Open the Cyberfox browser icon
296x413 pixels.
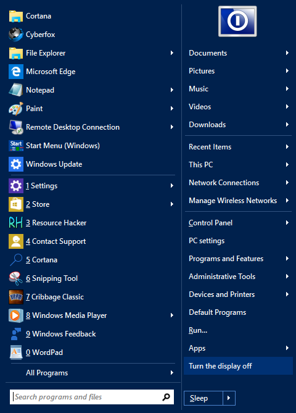click(16, 35)
